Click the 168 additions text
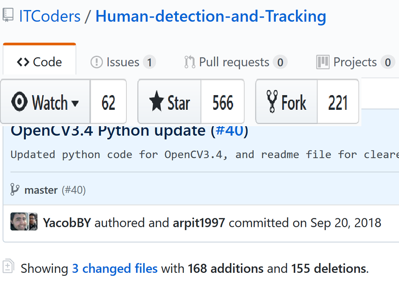This screenshot has width=399, height=287. (x=226, y=268)
